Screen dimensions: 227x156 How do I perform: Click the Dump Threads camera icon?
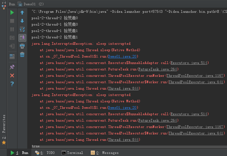pyautogui.click(x=12, y=37)
